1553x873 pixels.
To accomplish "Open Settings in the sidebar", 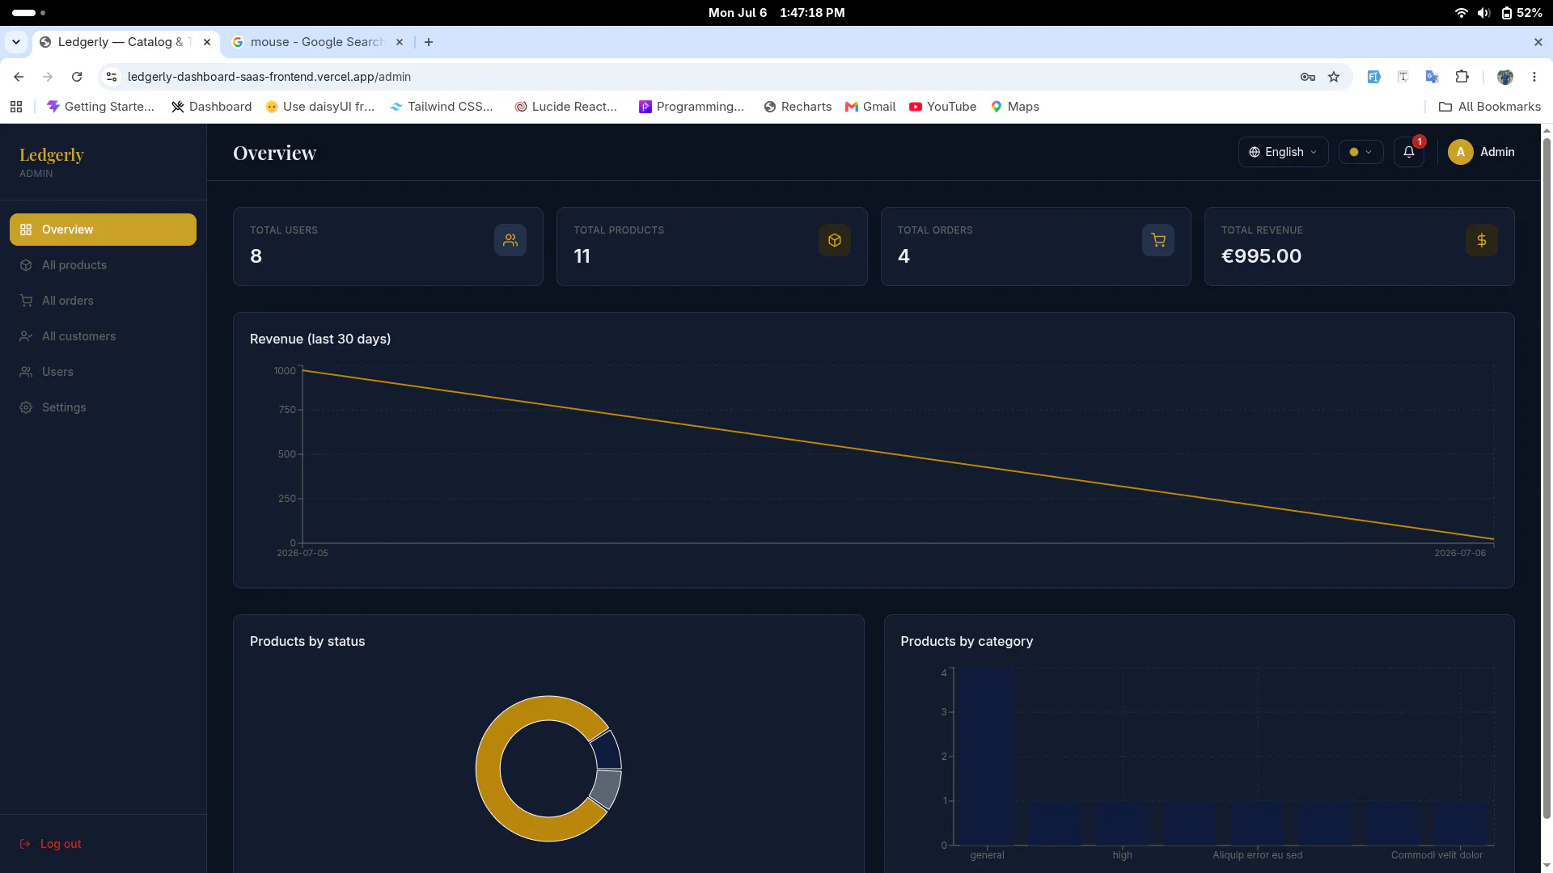I will [103, 407].
